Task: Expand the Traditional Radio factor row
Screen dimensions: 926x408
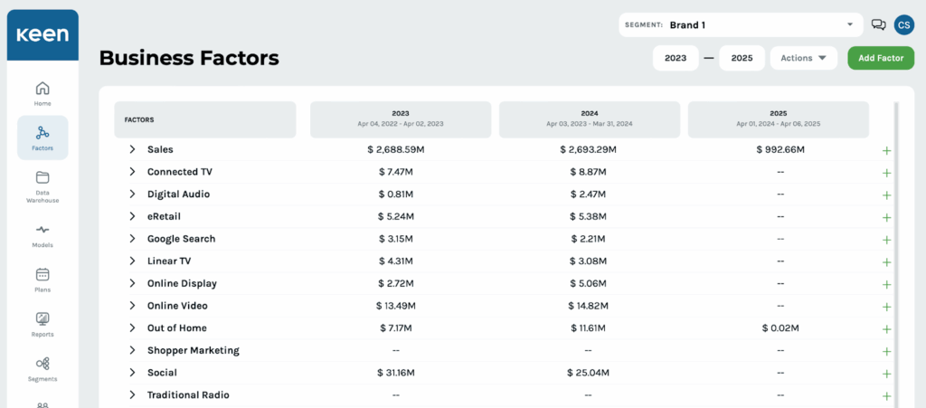Action: point(132,395)
